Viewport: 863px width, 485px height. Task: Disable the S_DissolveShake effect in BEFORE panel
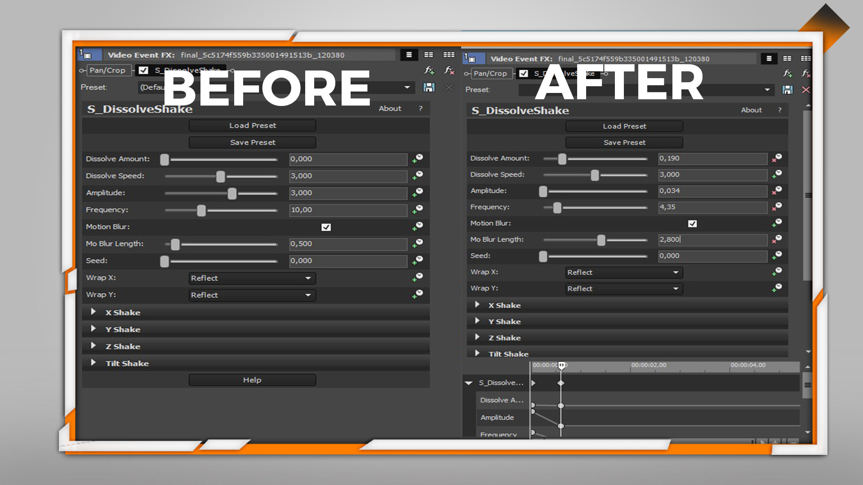tap(143, 70)
